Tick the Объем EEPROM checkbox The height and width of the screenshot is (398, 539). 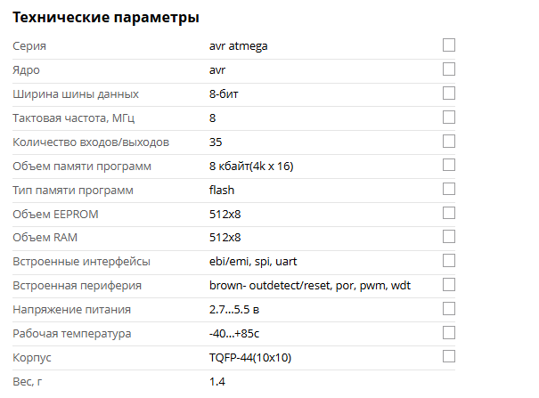[x=449, y=213]
